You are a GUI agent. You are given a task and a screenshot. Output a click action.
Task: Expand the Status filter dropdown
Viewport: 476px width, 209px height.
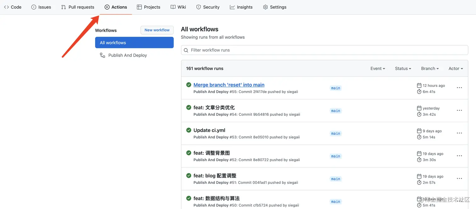click(x=403, y=68)
